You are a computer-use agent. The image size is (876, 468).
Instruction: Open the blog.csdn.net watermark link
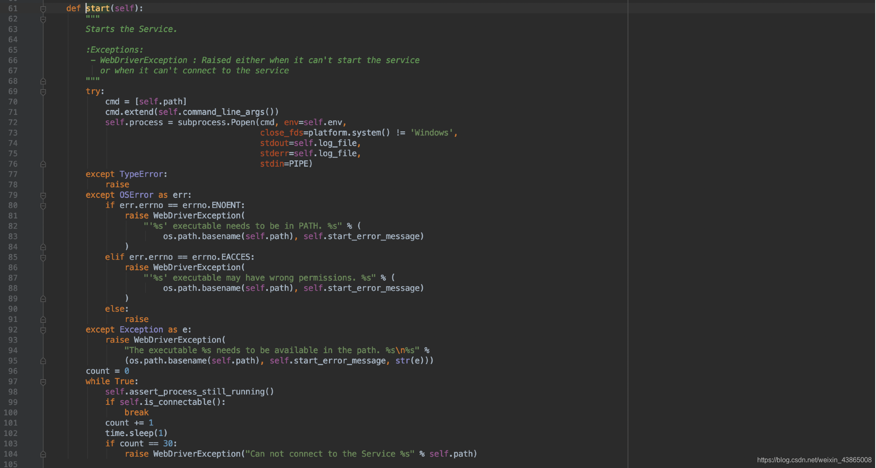click(x=814, y=460)
